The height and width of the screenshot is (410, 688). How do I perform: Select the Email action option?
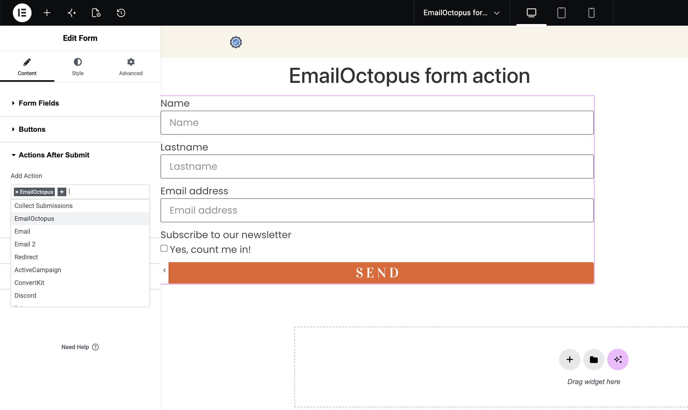click(x=80, y=231)
